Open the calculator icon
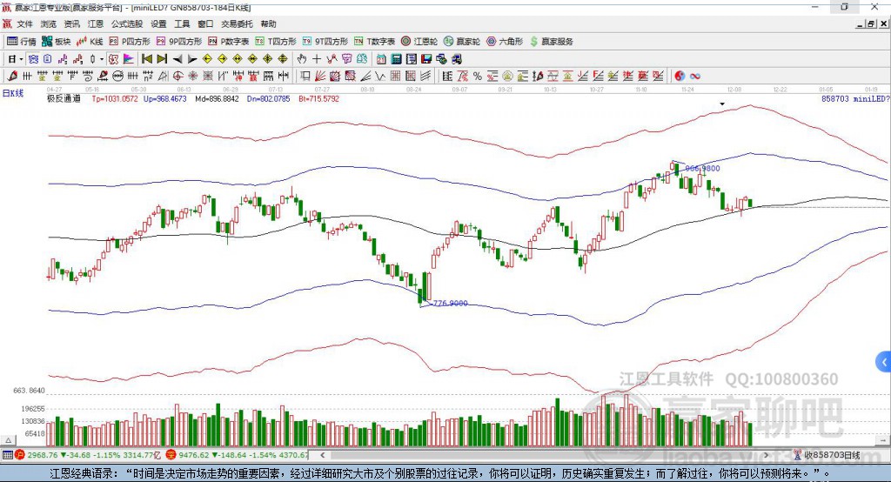This screenshot has width=891, height=482. tap(396, 59)
